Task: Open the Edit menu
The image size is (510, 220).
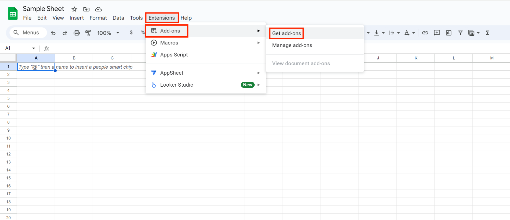Action: click(42, 18)
